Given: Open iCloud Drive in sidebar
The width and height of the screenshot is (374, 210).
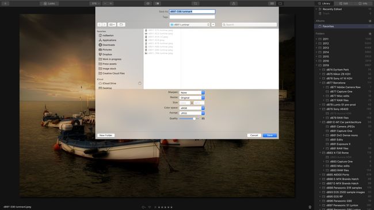Looking at the screenshot, I should click(108, 83).
